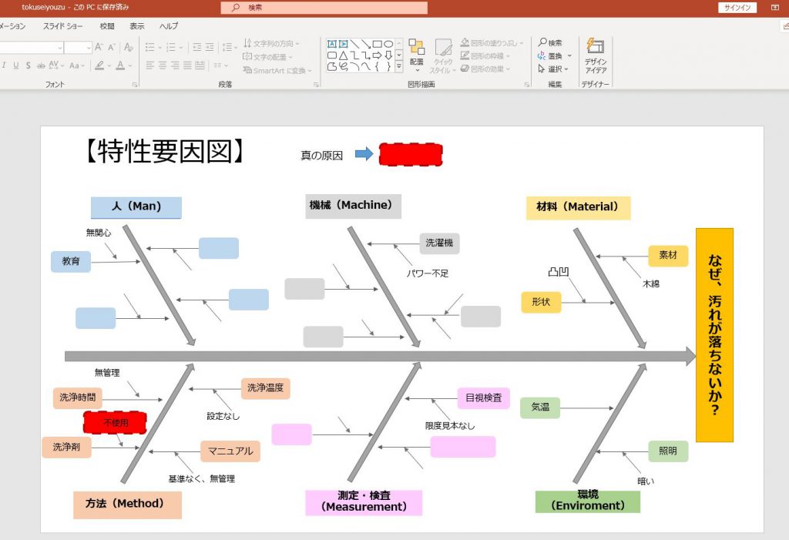
Task: Click the 検索 search box in title bar
Action: pos(324,8)
